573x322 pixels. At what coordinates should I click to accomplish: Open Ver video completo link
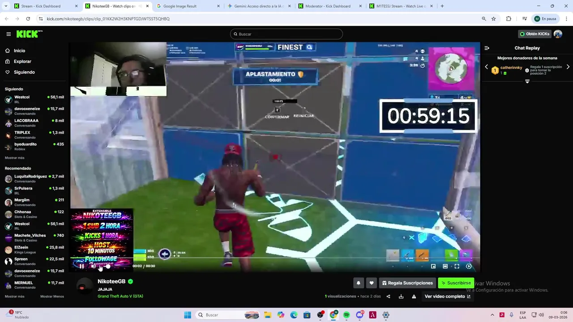coord(448,297)
